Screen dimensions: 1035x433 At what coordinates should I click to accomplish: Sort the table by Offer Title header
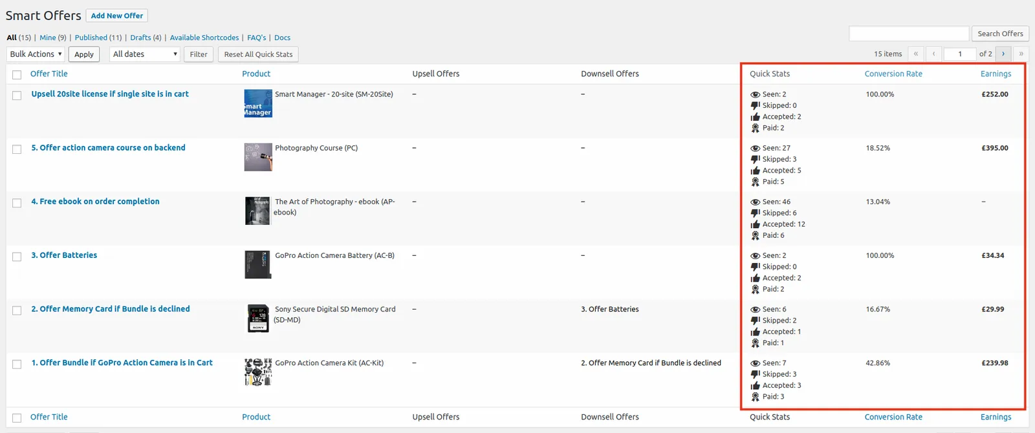[x=49, y=74]
